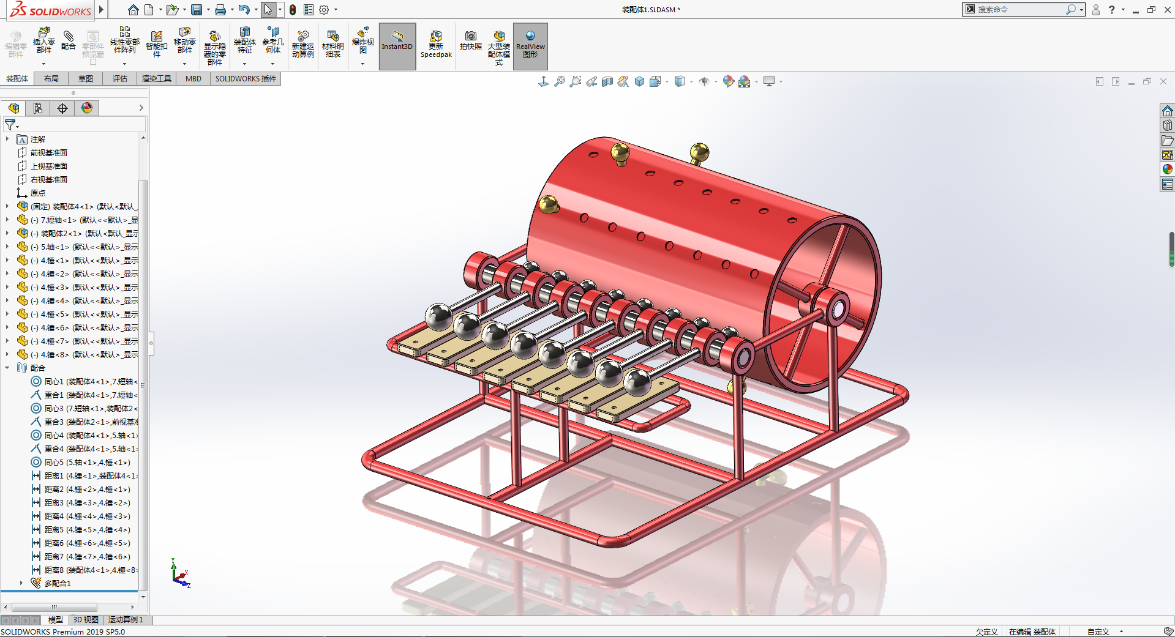Expand the 注解 (Annotations) tree node
Image resolution: width=1175 pixels, height=637 pixels.
(7, 140)
